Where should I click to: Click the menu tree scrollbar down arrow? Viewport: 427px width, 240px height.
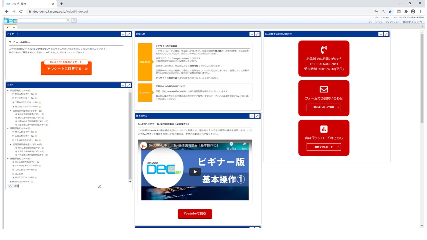click(x=130, y=182)
